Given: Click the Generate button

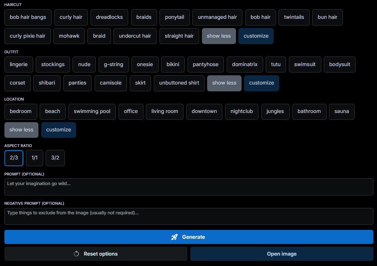Looking at the screenshot, I should (x=189, y=237).
